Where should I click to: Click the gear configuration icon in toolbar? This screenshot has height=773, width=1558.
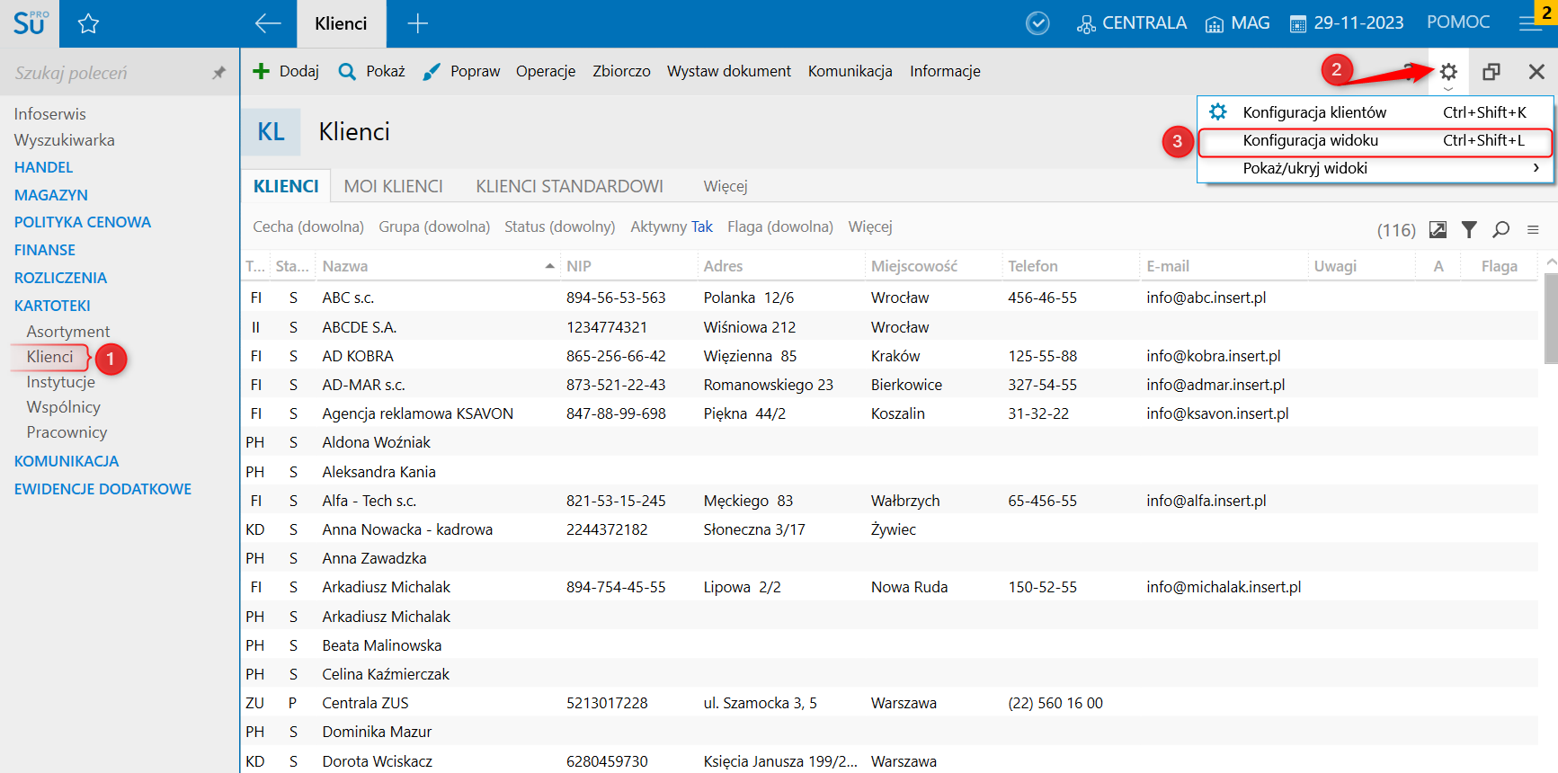click(1448, 72)
